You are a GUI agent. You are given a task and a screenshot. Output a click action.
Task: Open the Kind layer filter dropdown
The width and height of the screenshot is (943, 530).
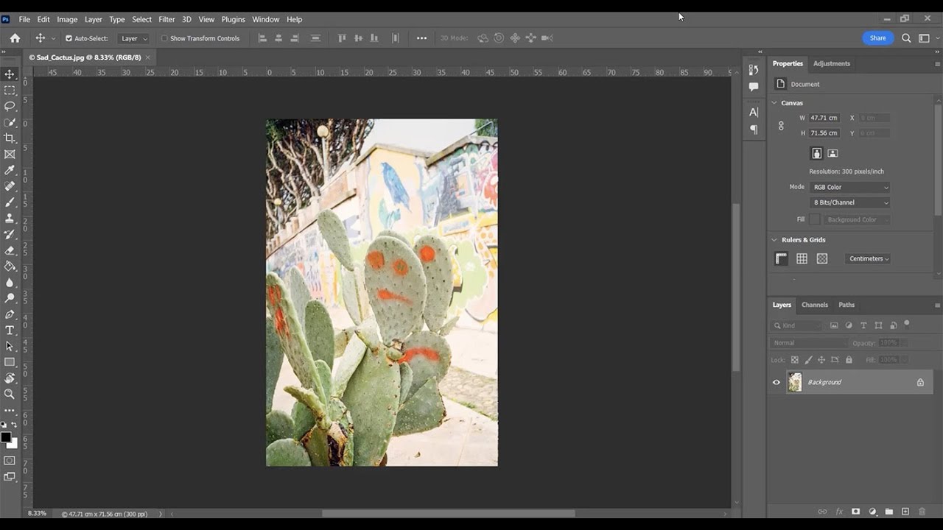797,325
